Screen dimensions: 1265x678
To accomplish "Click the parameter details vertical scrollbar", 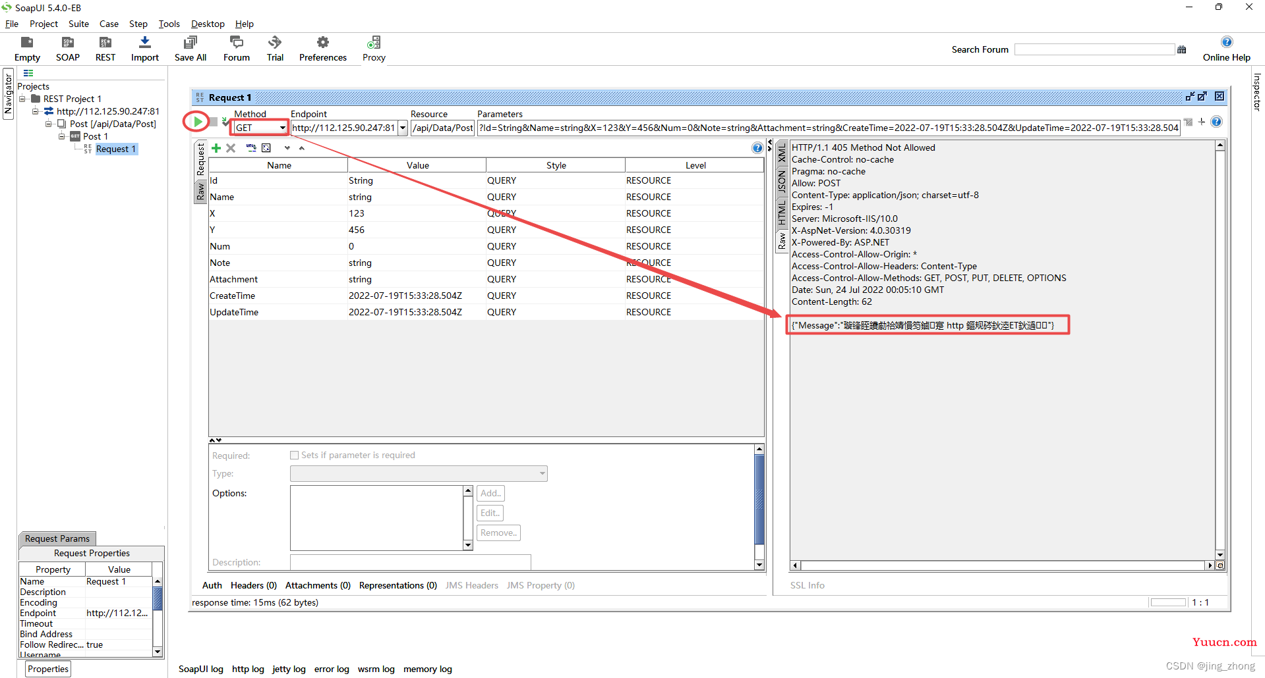I will [759, 507].
